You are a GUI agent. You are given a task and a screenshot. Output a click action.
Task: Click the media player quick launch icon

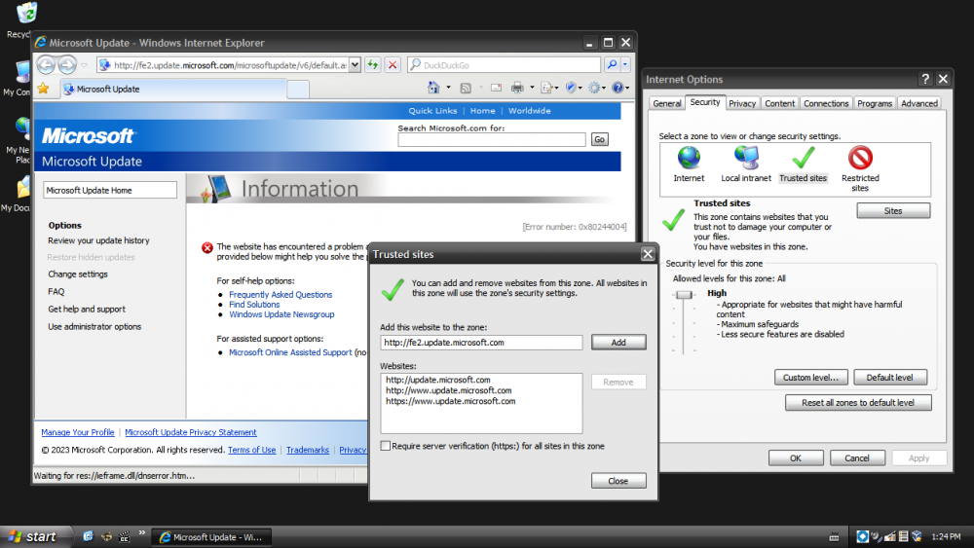coord(125,536)
